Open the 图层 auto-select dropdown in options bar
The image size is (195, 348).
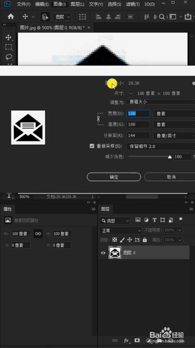[62, 17]
